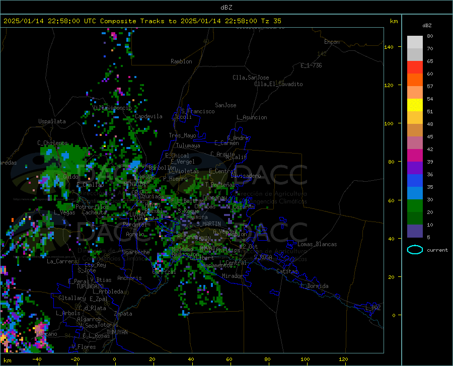The image size is (453, 366).
Task: Click the 0 km tick on the horizontal axis
Action: pos(115,359)
